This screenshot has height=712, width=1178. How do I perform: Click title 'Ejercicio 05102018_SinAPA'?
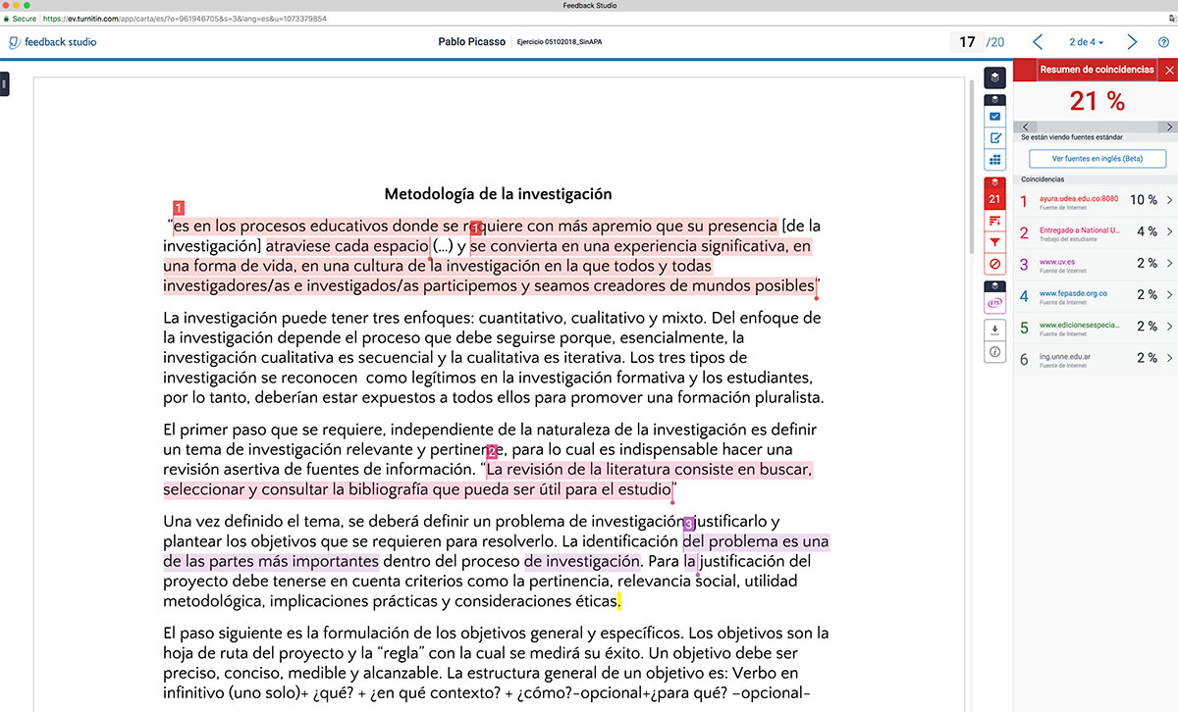[559, 43]
